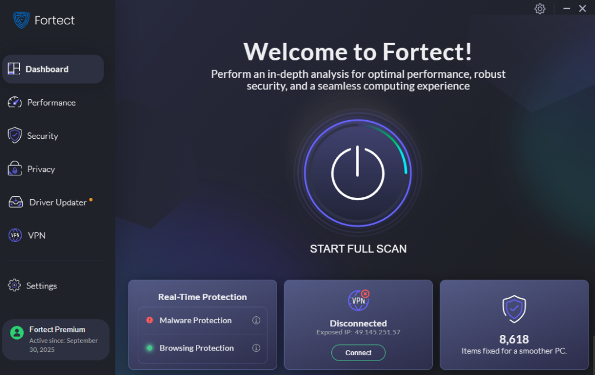Click the shield checkmark icon above 8,618
Image resolution: width=595 pixels, height=375 pixels.
514,309
